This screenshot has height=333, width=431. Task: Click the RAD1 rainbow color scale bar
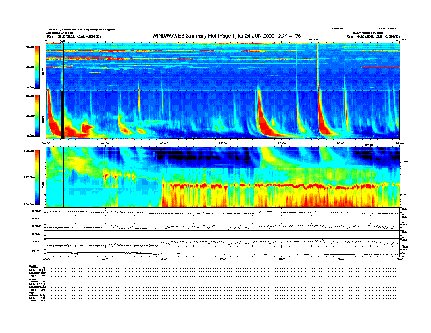coord(37,115)
